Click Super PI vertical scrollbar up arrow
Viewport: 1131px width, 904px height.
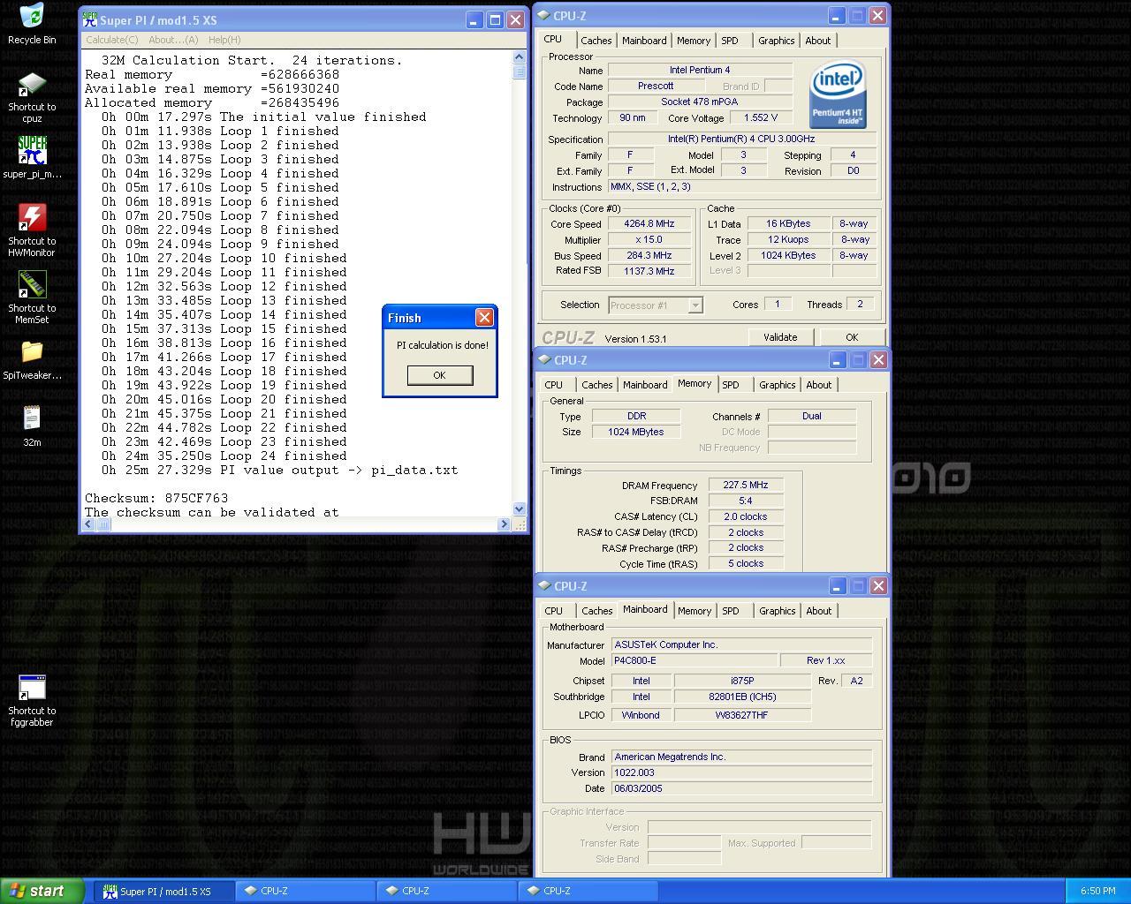pos(519,56)
